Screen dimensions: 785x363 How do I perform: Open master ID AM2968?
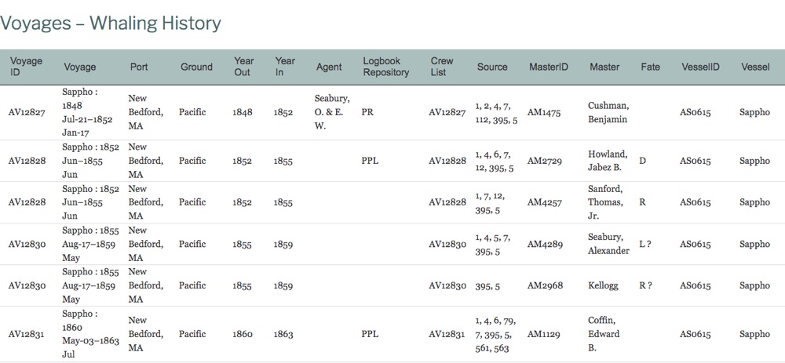point(543,285)
